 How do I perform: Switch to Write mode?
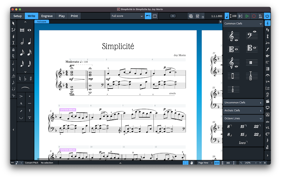click(31, 16)
